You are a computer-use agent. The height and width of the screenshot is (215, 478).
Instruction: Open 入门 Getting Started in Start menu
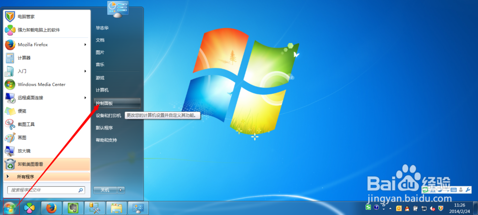[x=47, y=71]
